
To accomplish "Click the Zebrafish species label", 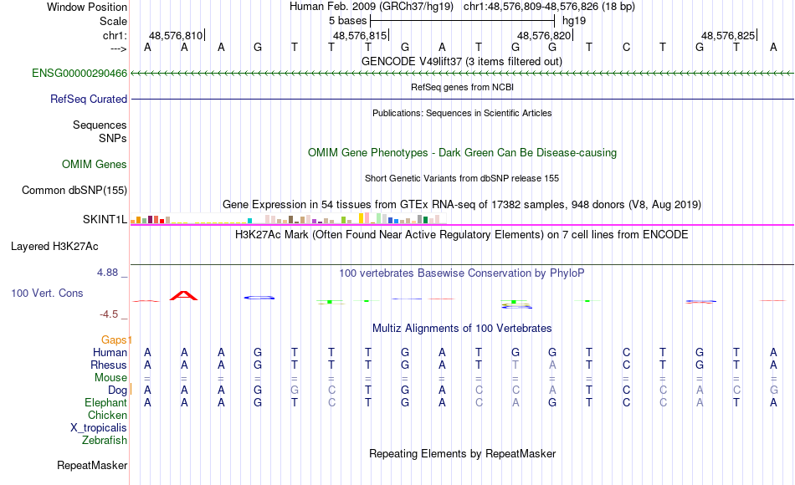I will pos(105,441).
